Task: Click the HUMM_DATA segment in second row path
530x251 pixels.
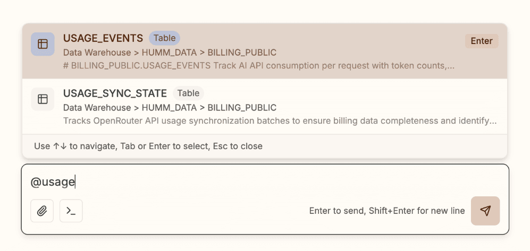Action: coord(169,108)
